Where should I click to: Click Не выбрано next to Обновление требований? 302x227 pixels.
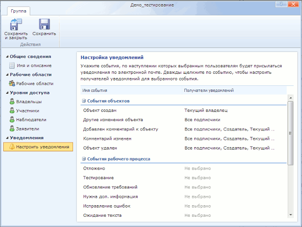click(x=197, y=187)
